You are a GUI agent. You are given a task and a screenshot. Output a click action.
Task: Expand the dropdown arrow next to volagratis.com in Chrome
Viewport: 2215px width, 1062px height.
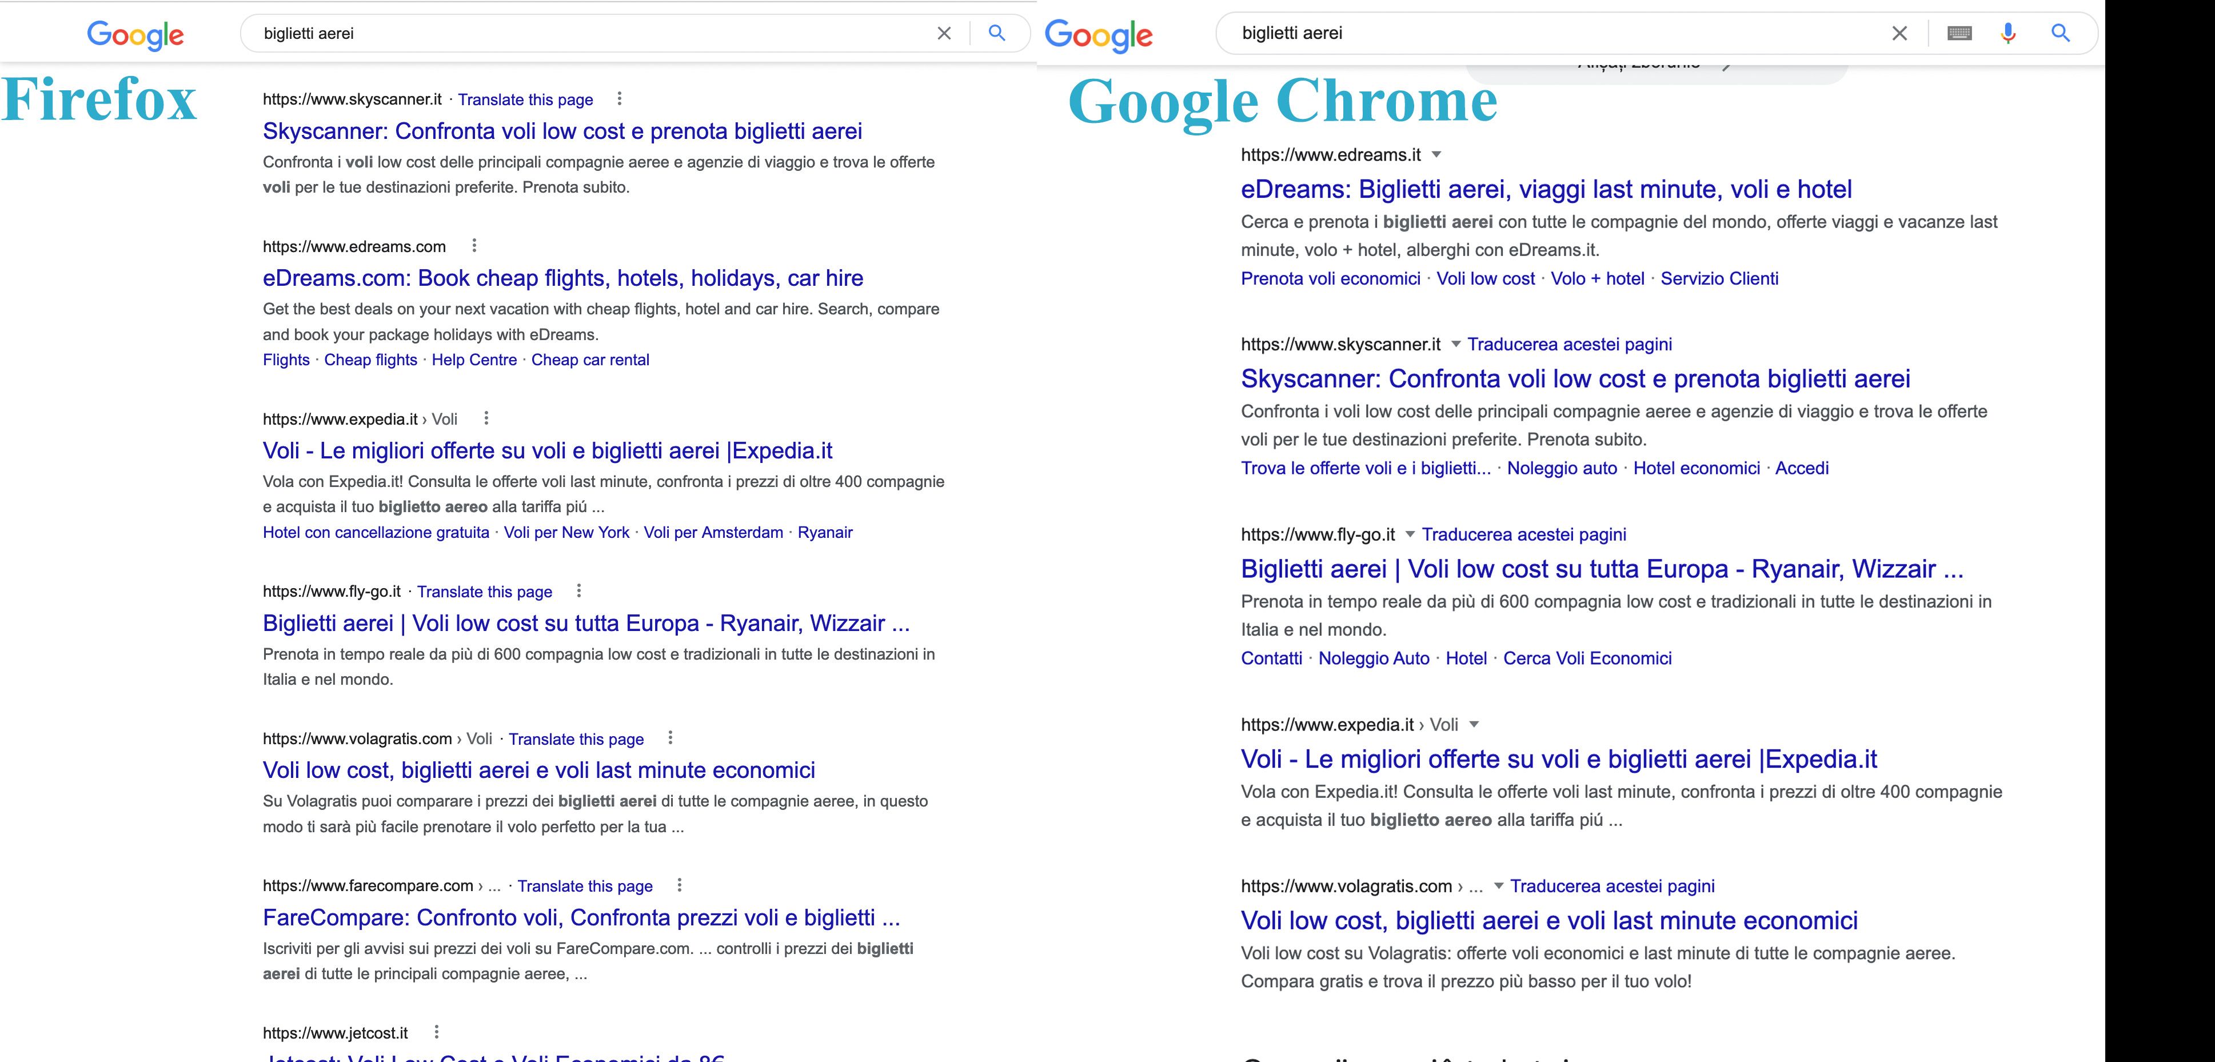point(1499,886)
